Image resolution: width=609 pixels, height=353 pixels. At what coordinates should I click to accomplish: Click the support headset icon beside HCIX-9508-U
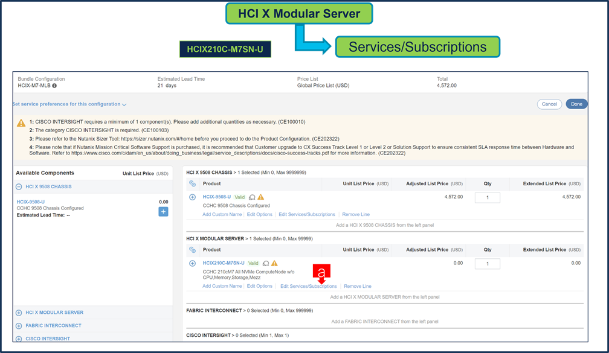click(252, 197)
